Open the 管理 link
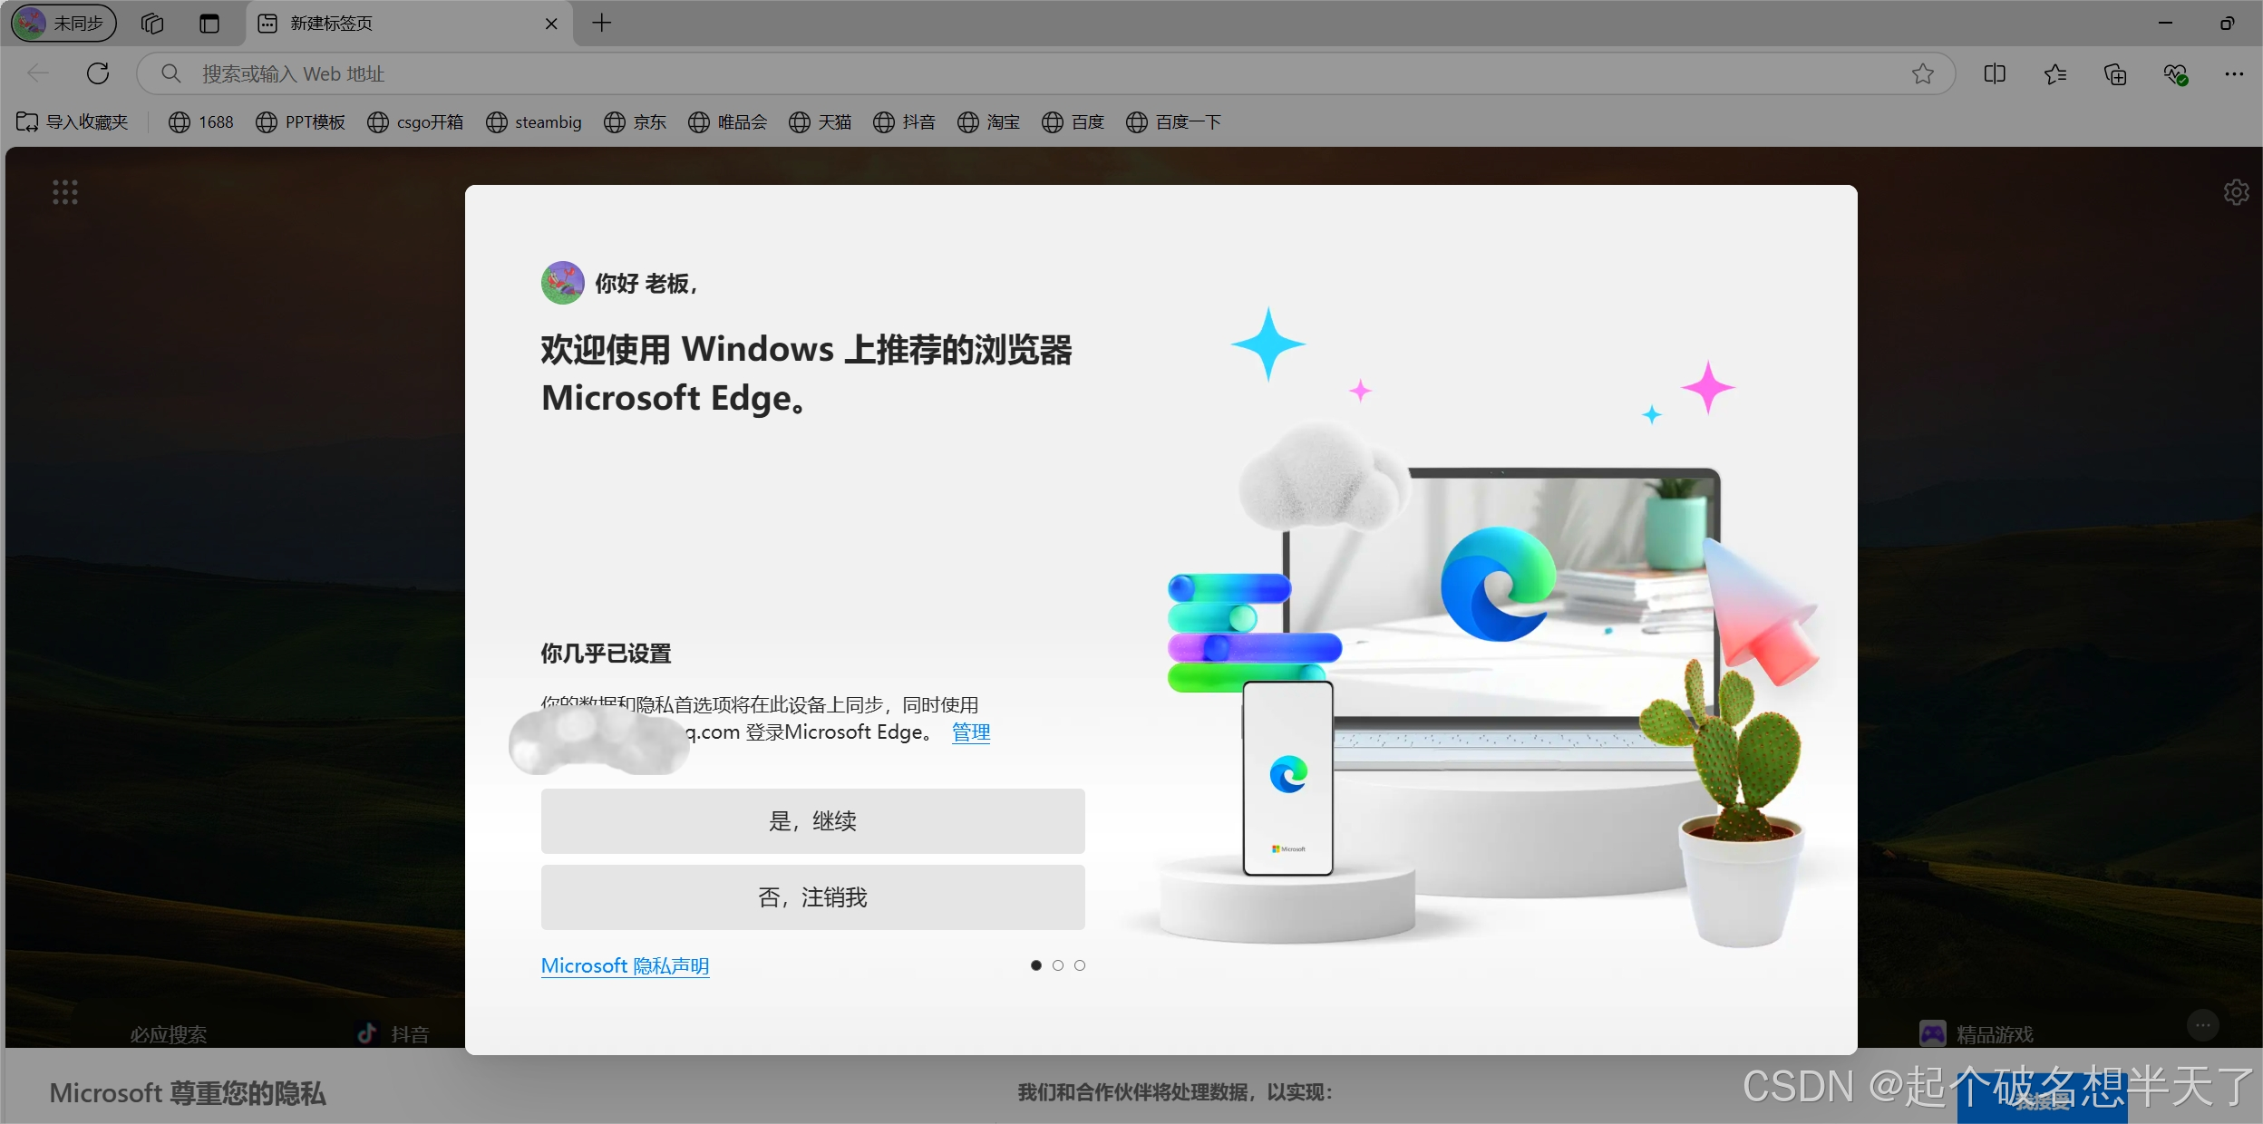The width and height of the screenshot is (2263, 1124). pos(971,732)
